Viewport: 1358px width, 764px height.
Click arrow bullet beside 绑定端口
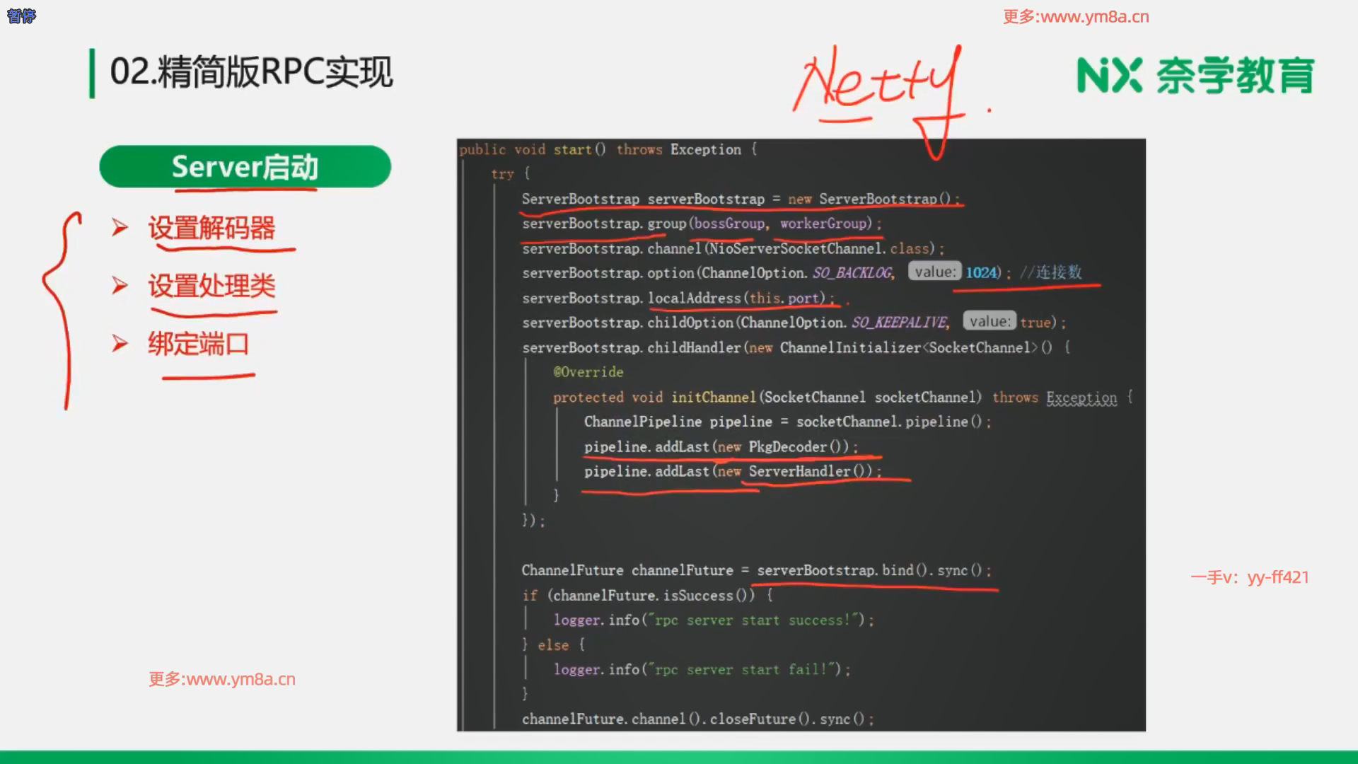pos(120,344)
